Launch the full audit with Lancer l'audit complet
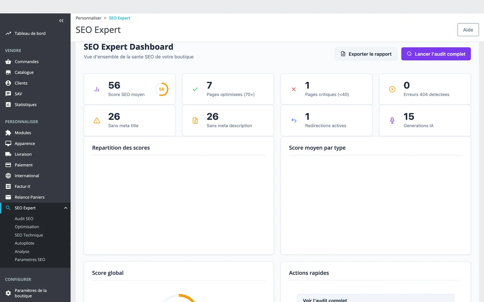Screen dimensions: 484x302 click(436, 54)
